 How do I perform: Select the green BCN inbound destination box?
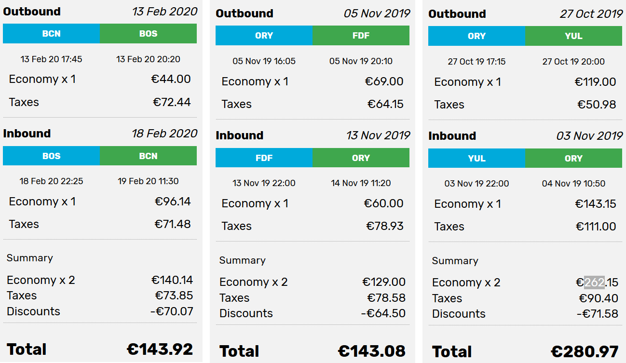point(149,156)
